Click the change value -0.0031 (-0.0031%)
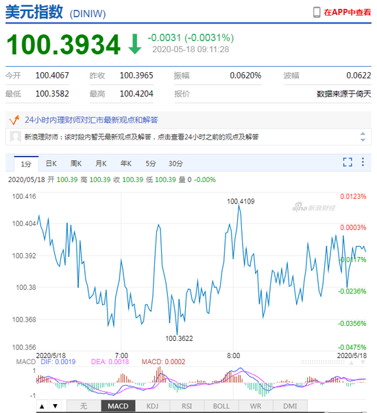The height and width of the screenshot is (413, 377). click(x=191, y=38)
